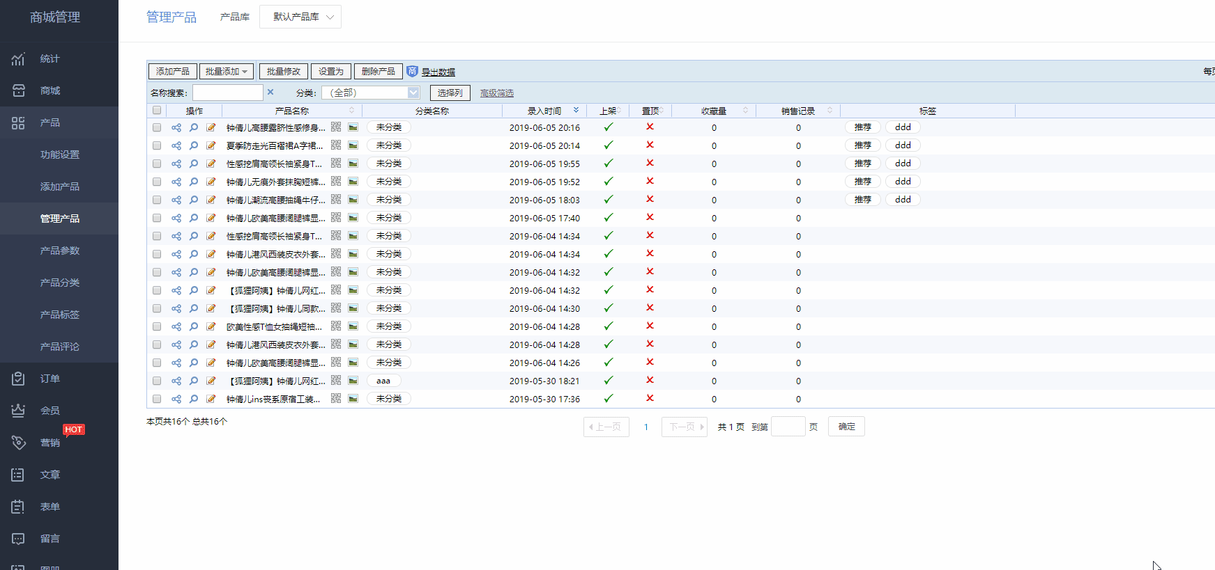Click the 统计 statistics sidebar icon
This screenshot has width=1215, height=570.
coord(18,59)
